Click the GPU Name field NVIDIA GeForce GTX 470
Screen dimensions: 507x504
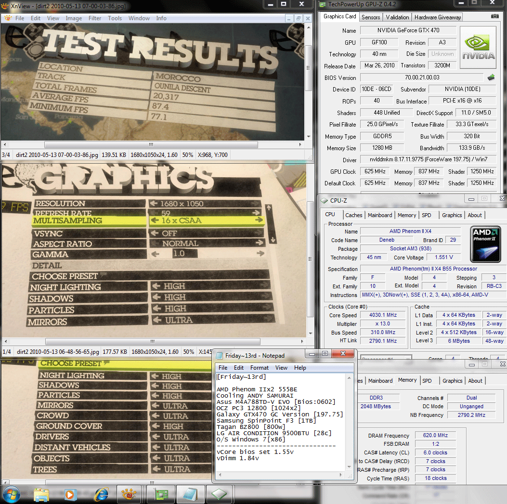click(x=408, y=30)
